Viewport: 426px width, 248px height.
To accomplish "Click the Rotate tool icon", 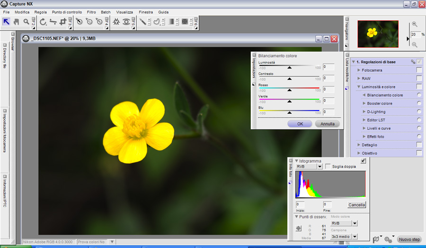I will coord(43,22).
